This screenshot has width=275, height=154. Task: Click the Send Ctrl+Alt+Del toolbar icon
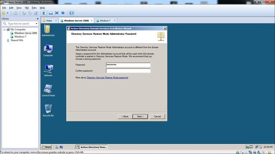point(15,13)
